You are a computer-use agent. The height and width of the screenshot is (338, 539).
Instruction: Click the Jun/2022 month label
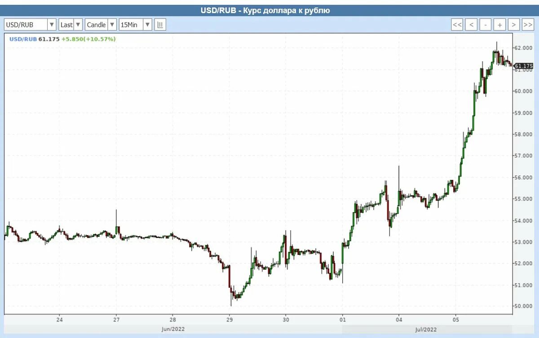point(173,329)
